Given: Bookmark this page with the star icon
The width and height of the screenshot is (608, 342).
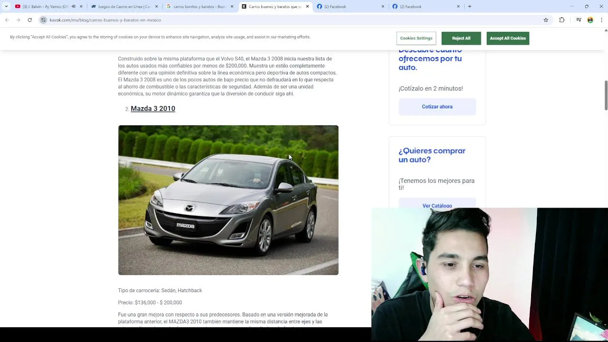Looking at the screenshot, I should pos(546,20).
